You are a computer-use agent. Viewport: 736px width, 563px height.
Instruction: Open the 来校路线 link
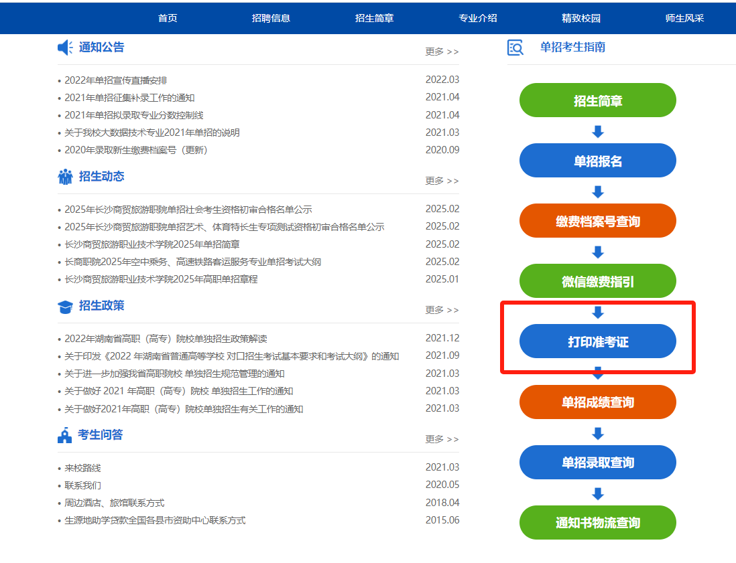(x=82, y=468)
